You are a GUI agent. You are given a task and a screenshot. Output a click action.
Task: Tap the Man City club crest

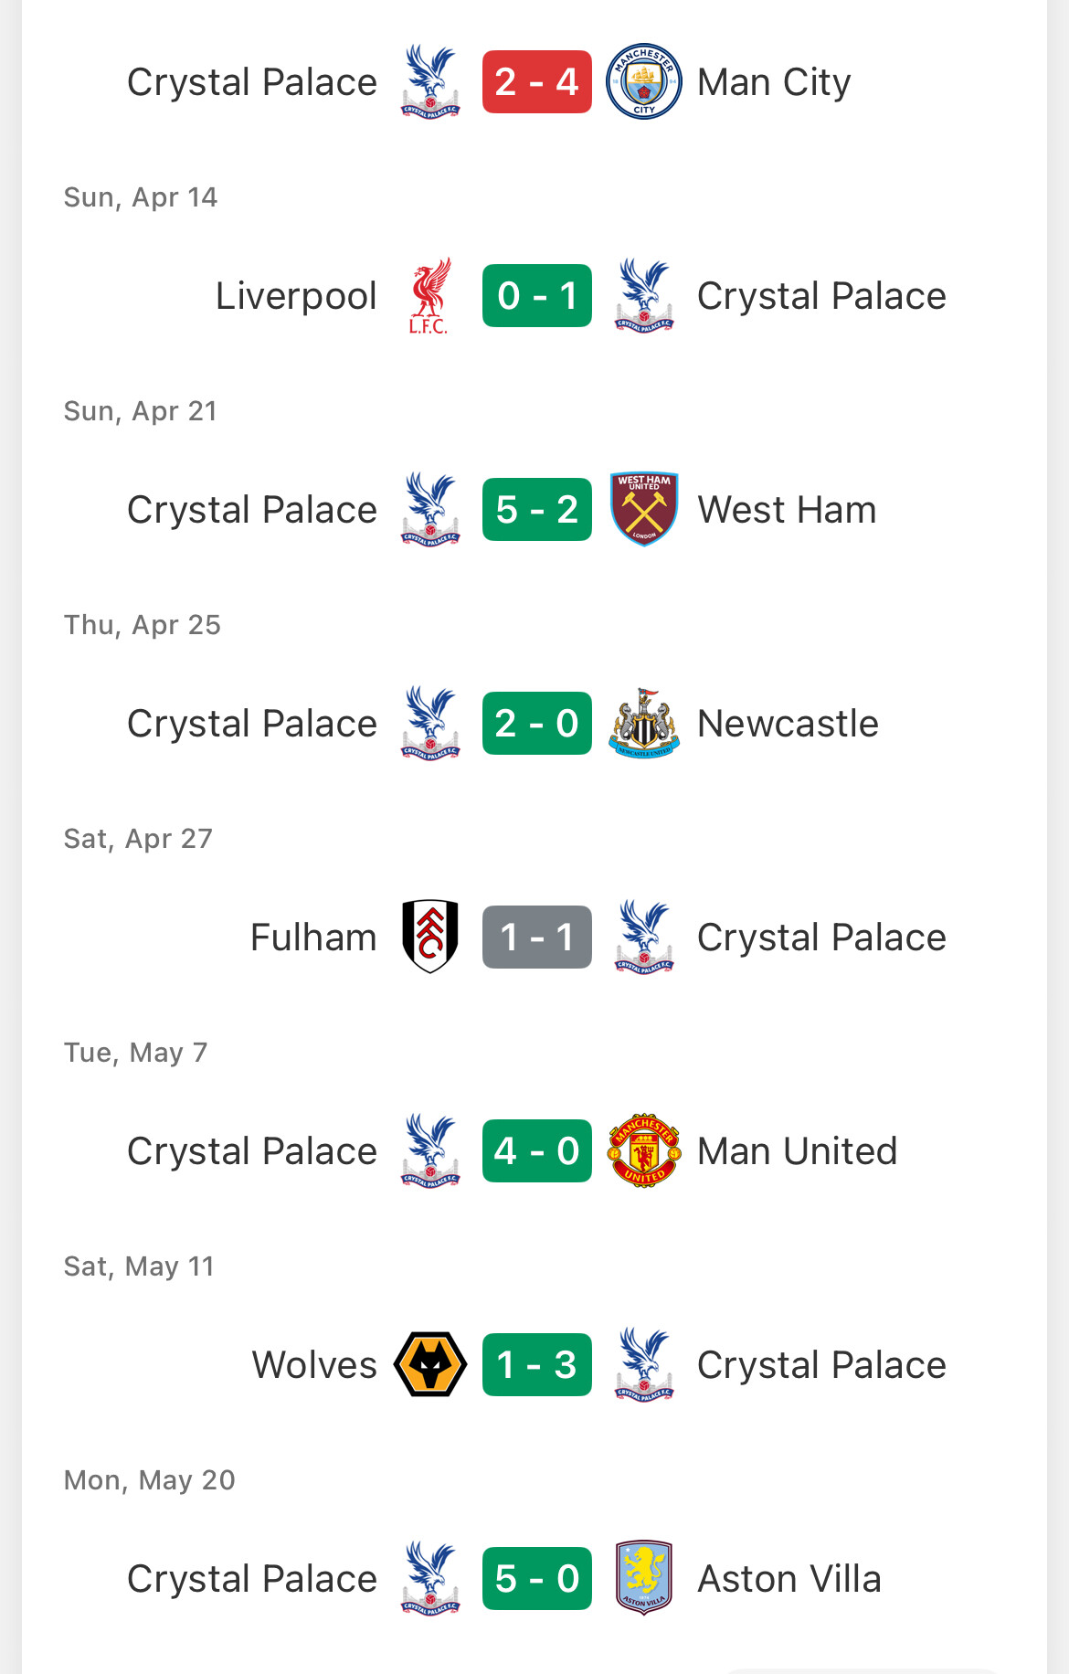coord(644,82)
